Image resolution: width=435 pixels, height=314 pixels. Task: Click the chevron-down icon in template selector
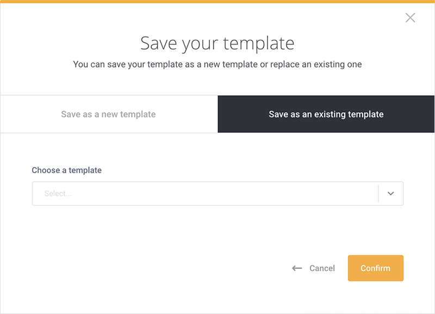pyautogui.click(x=390, y=194)
